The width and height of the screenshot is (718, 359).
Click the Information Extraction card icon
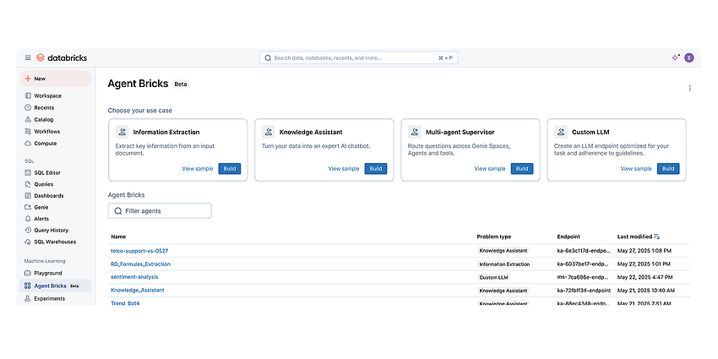click(x=122, y=132)
